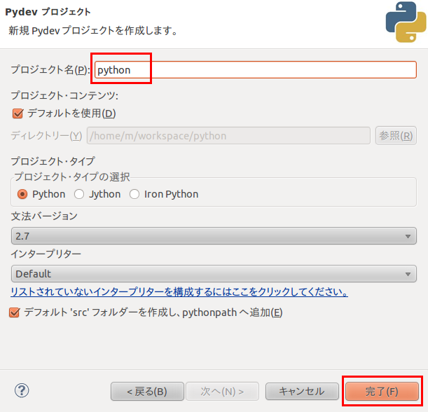Image resolution: width=428 pixels, height=412 pixels.
Task: Click the Pydev プロジェクト title text
Action: (x=48, y=12)
